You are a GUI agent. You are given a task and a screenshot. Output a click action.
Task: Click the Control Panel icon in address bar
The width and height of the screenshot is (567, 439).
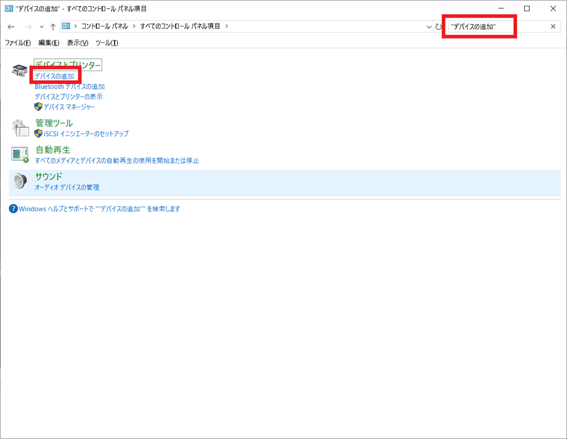[x=65, y=26]
